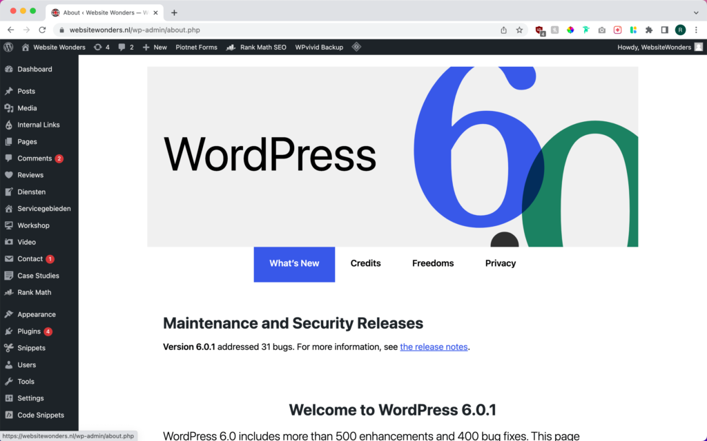Select the Media icon in the sidebar
707x441 pixels.
click(9, 108)
